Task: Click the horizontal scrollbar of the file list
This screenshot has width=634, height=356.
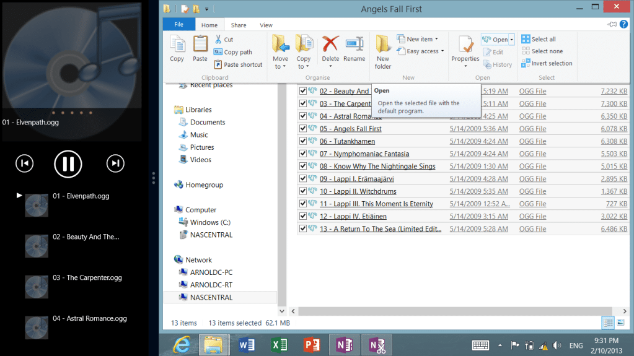Action: [456, 311]
